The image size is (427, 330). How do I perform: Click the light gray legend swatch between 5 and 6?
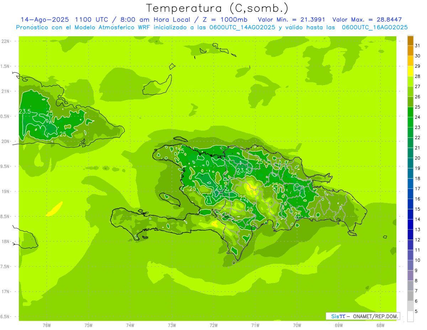click(x=410, y=306)
